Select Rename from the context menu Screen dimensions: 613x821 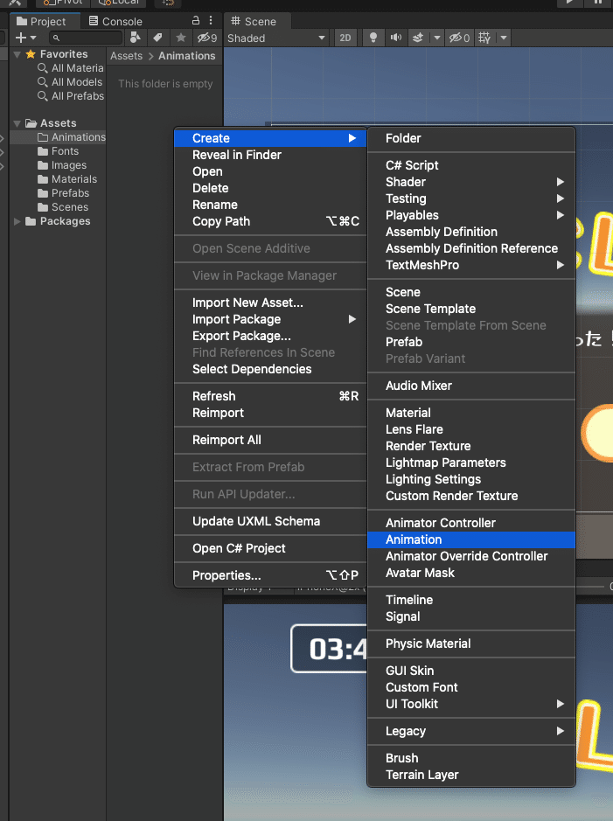click(x=270, y=205)
